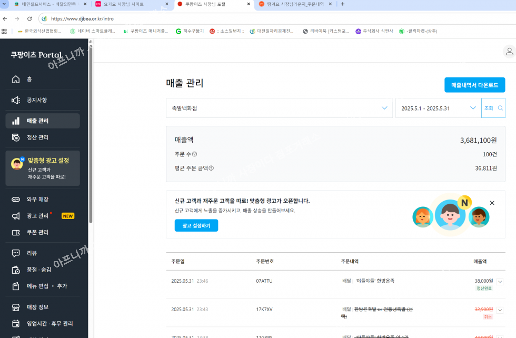
Task: Open the 홈 (Home) sidebar icon
Action: click(16, 79)
